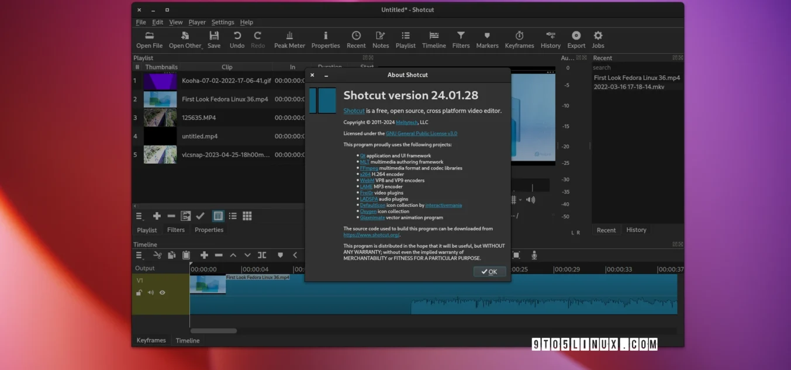Click the timeline Cut scissors icon
The width and height of the screenshot is (791, 370).
(157, 255)
